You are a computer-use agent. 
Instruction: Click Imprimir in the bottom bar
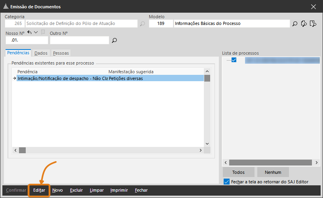click(119, 190)
